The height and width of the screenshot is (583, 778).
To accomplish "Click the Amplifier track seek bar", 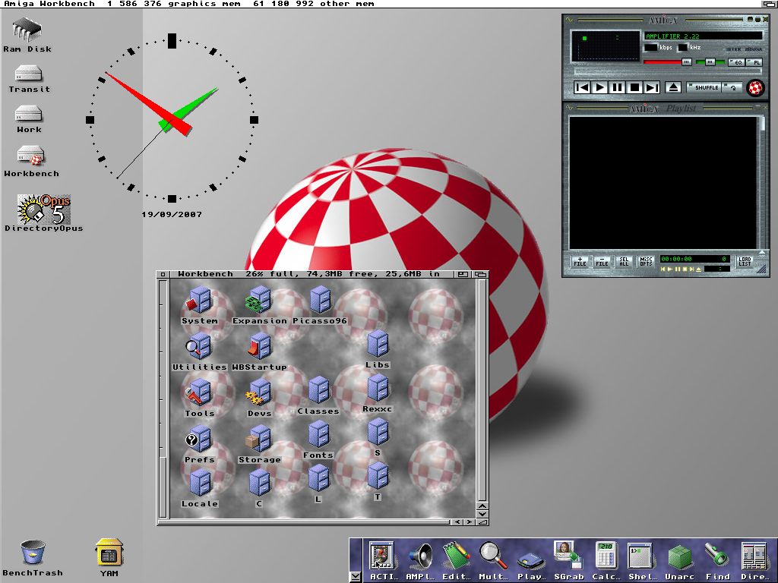I will point(669,72).
